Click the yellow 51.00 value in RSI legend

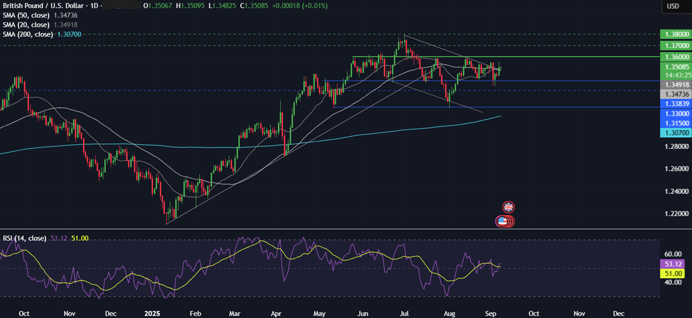coord(80,238)
